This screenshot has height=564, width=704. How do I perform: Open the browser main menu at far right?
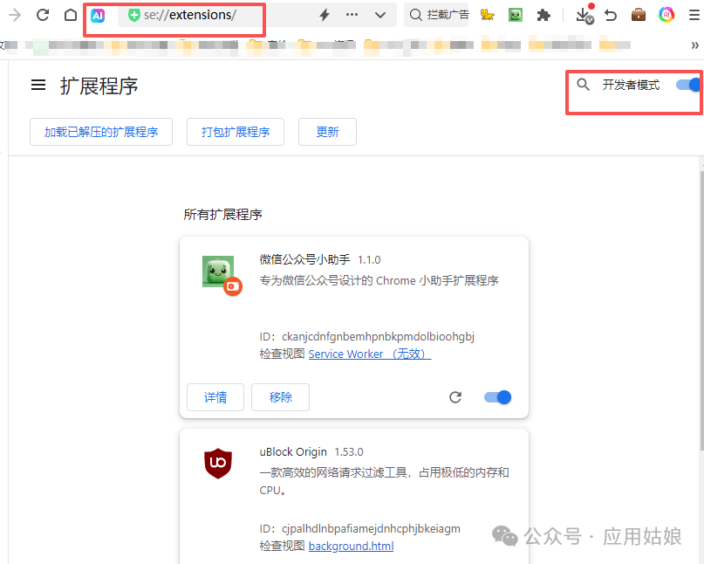click(x=694, y=15)
